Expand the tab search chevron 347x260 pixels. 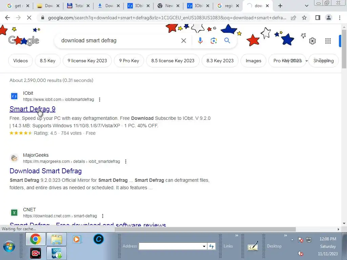point(306,6)
